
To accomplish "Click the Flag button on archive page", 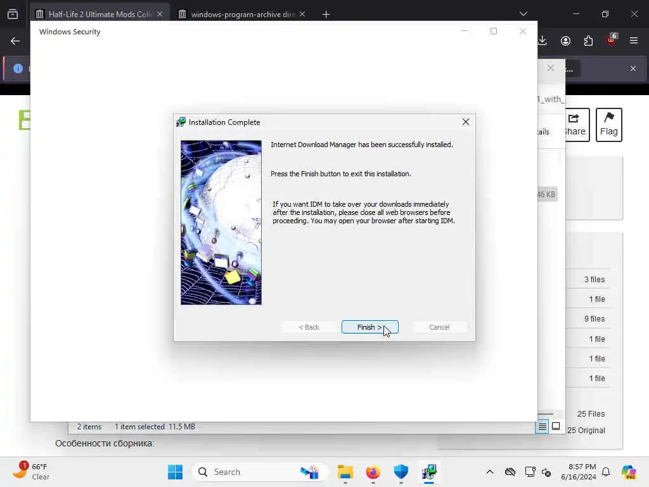I will pos(609,125).
